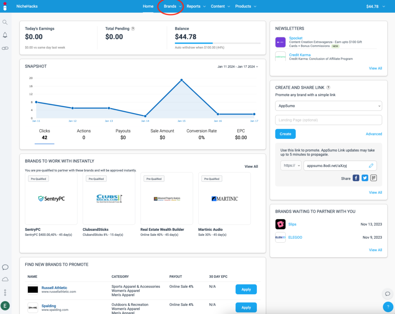Click the Russell Athletic brand logo
The width and height of the screenshot is (395, 314).
[x=33, y=290]
